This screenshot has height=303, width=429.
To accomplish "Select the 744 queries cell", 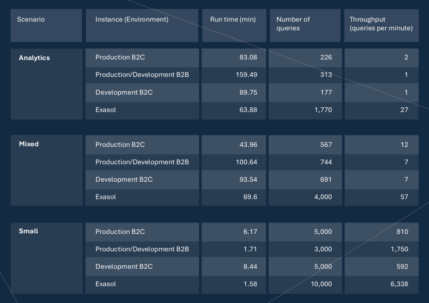I will (326, 162).
